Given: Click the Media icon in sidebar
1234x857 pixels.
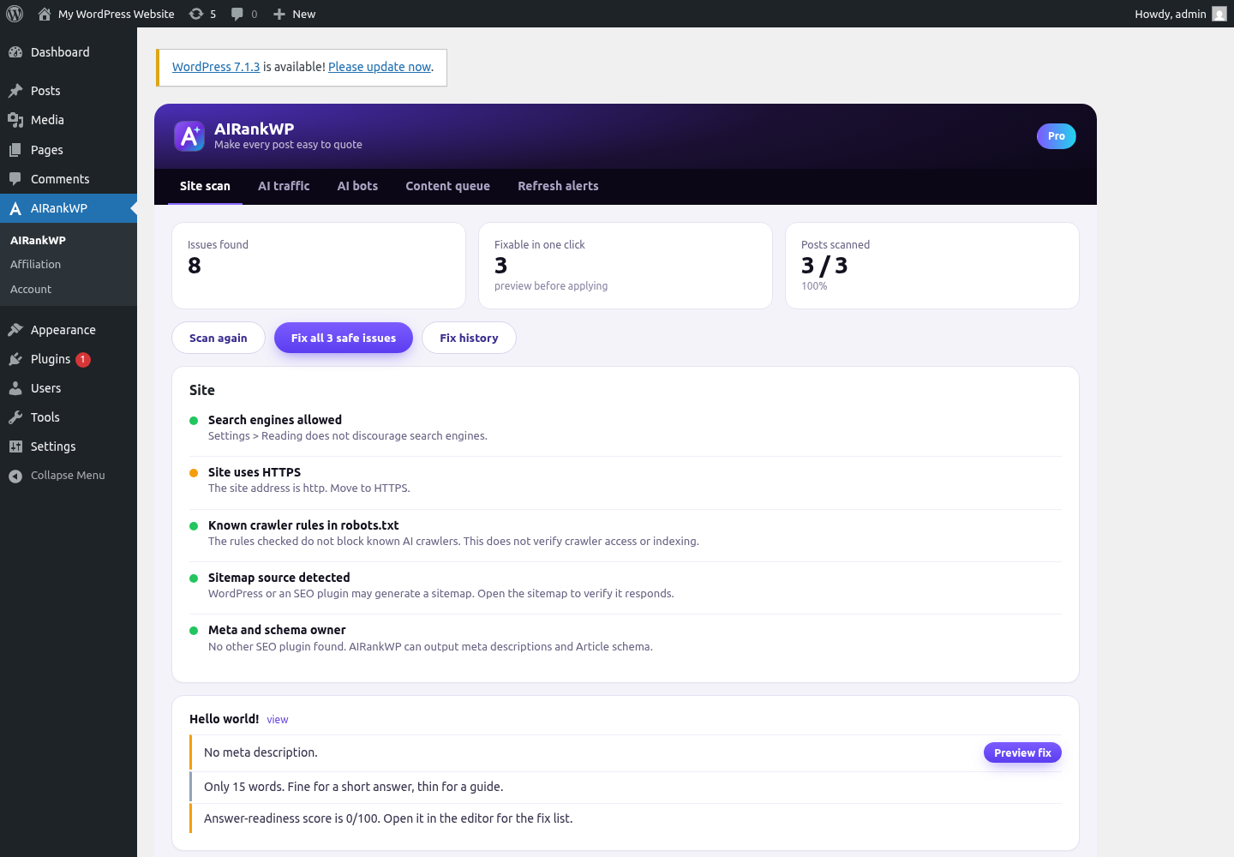Looking at the screenshot, I should [x=15, y=120].
